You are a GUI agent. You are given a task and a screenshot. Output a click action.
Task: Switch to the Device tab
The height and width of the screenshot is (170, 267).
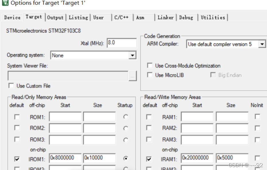(12, 17)
